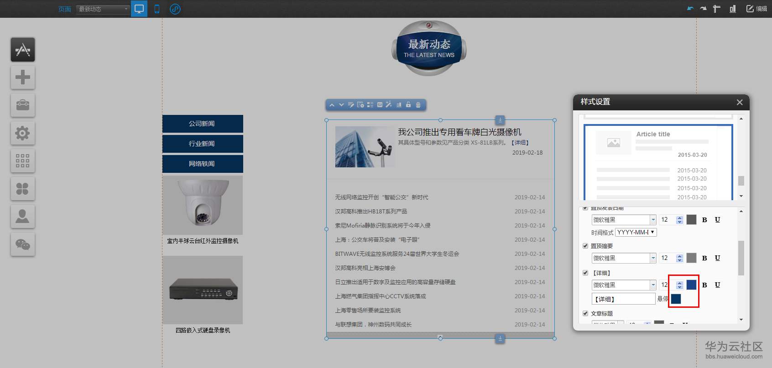
Task: Pick the 悬停 hover color swatch
Action: (676, 299)
